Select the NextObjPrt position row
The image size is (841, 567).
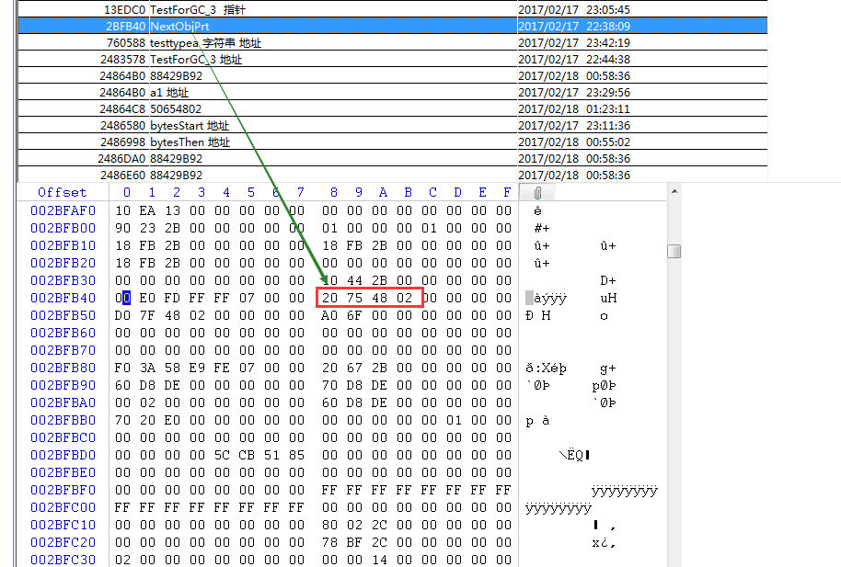point(393,26)
